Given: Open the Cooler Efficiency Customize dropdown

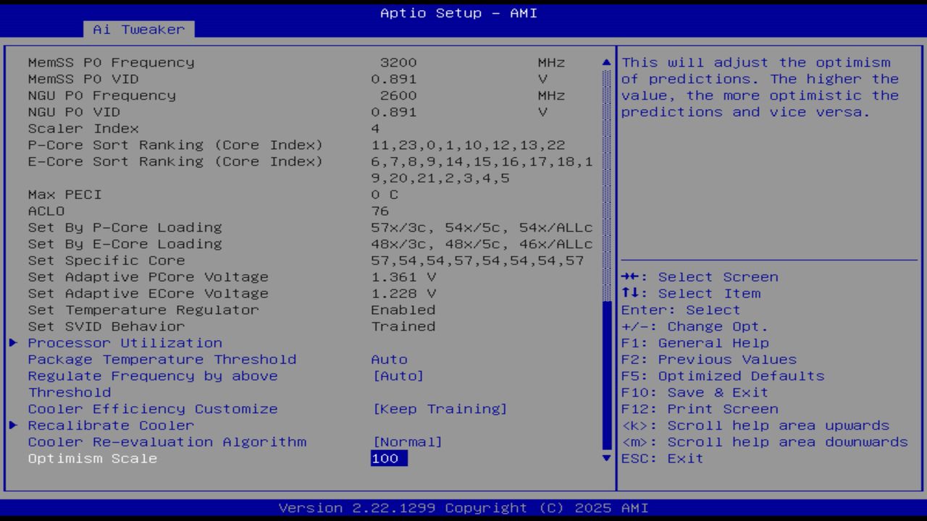Looking at the screenshot, I should 441,409.
